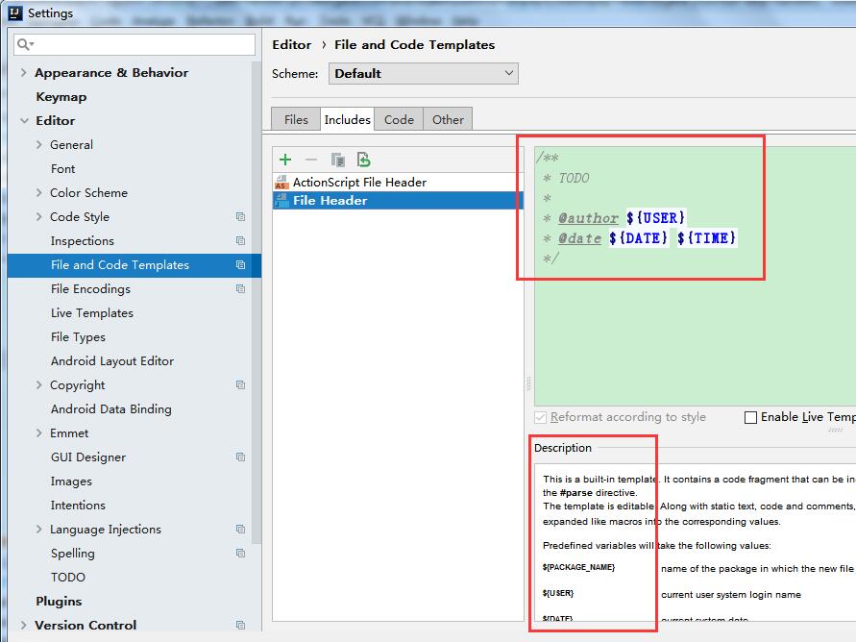Click the project-level icon beside Inspections
856x642 pixels.
click(240, 240)
